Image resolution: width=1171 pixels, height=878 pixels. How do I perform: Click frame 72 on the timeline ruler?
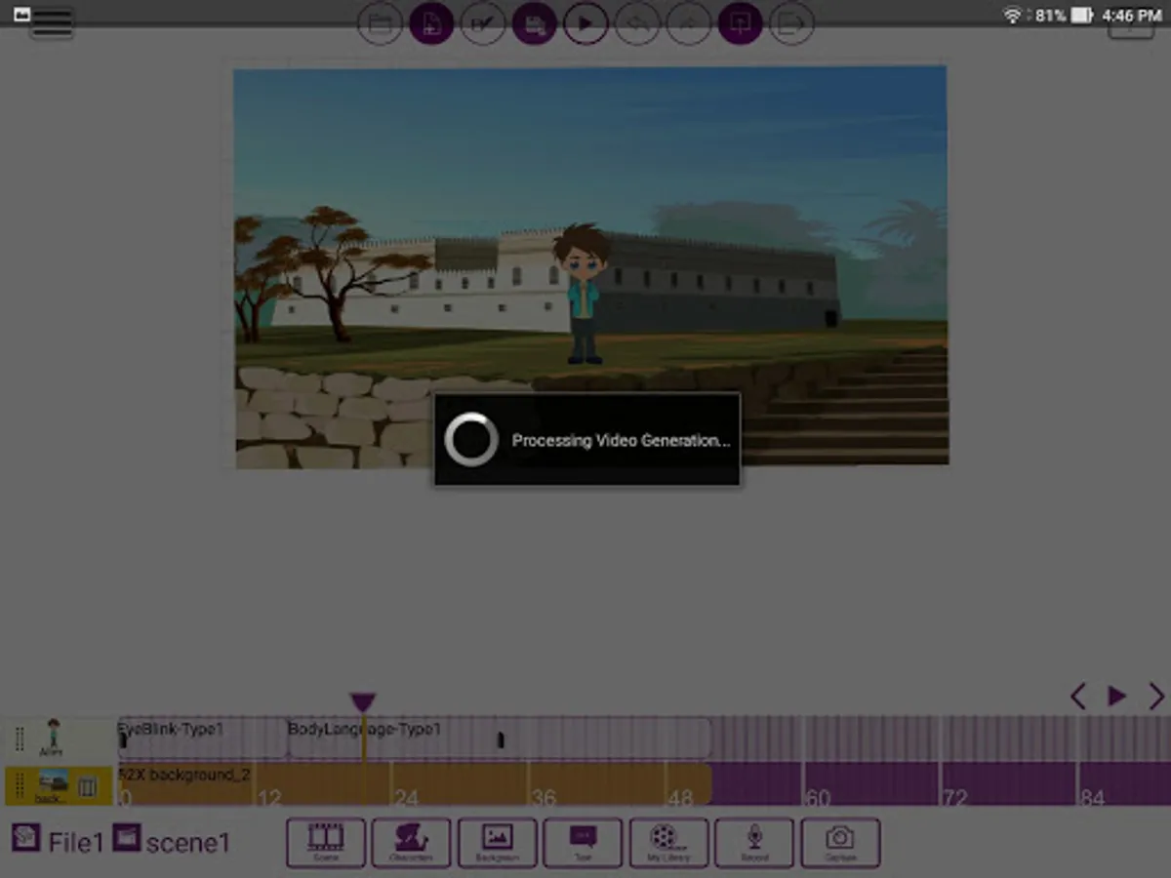tap(955, 798)
